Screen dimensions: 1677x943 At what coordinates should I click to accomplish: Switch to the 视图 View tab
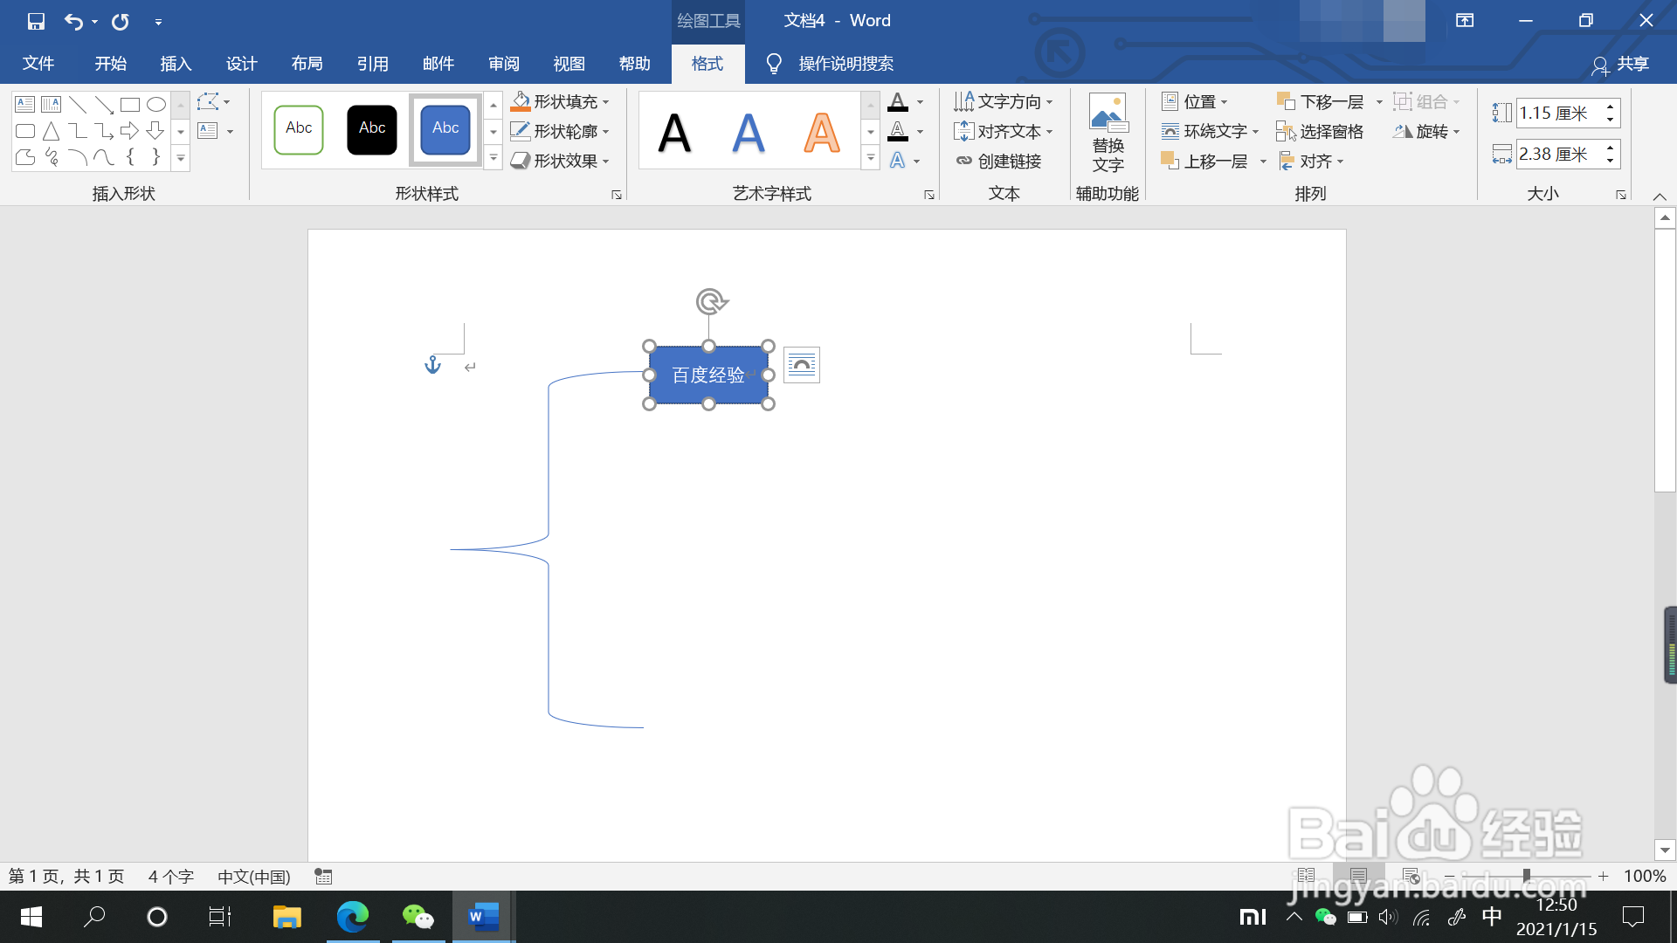pos(569,64)
